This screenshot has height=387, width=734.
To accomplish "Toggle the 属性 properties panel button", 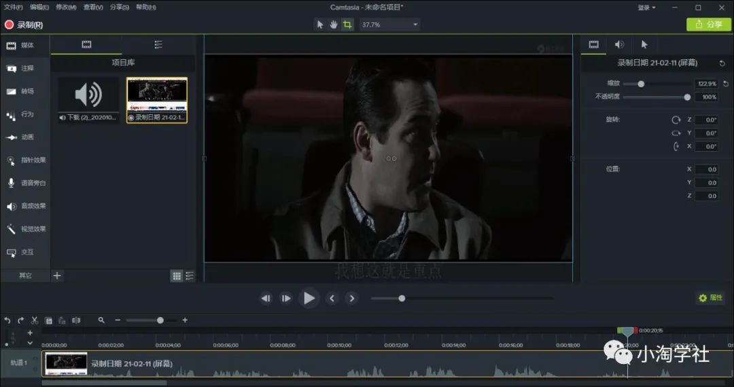I will 711,298.
